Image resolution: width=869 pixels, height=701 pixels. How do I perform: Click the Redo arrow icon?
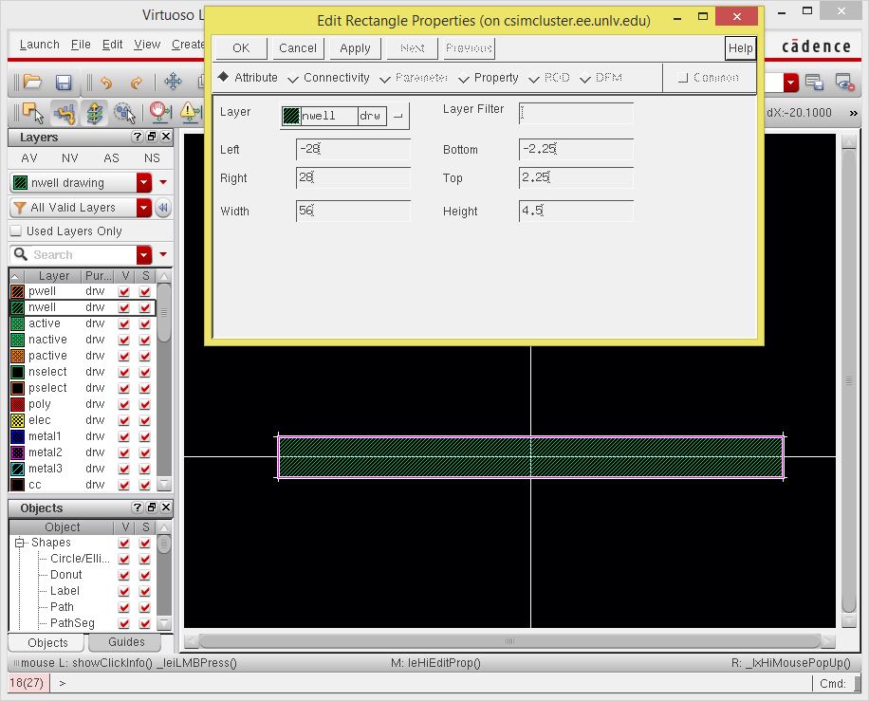[136, 83]
